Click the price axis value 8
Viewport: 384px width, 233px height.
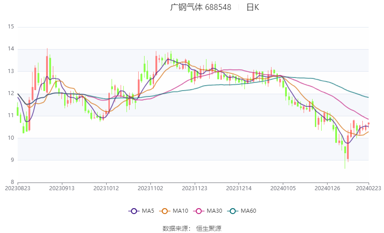click(13, 182)
